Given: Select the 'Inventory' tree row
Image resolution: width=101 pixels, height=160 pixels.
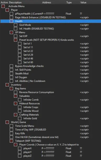Looking at the screenshot, I should pyautogui.click(x=16, y=85).
